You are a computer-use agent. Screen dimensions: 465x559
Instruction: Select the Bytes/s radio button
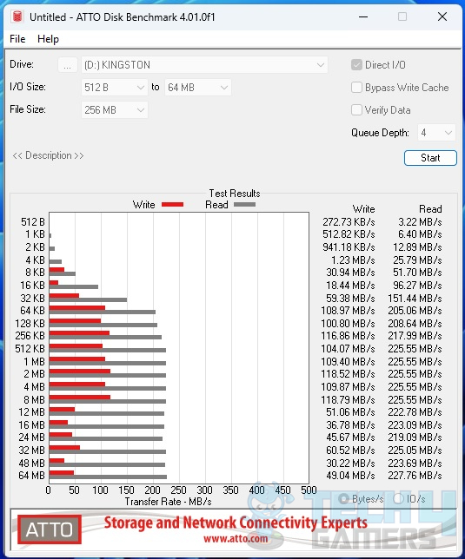pos(343,499)
